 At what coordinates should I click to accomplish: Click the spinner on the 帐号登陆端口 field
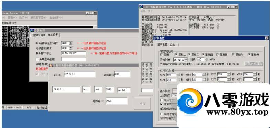point(71,43)
